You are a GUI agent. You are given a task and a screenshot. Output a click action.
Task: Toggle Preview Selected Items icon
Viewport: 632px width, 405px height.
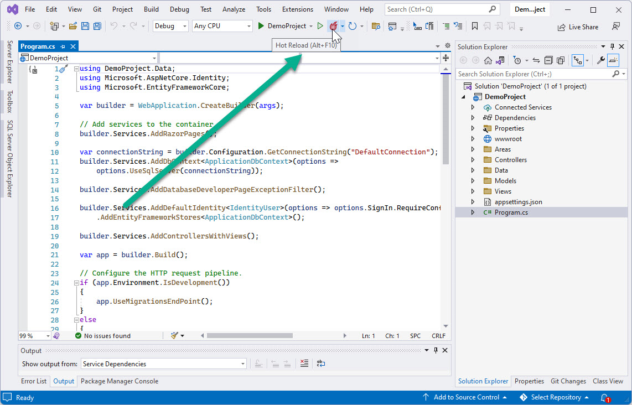613,60
